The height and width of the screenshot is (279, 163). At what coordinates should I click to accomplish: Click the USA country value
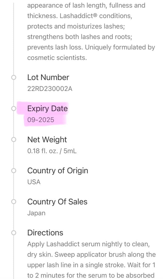click(x=34, y=182)
